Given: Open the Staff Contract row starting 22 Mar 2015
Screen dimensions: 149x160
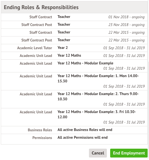Looking at the screenshot, I should pyautogui.click(x=74, y=32).
